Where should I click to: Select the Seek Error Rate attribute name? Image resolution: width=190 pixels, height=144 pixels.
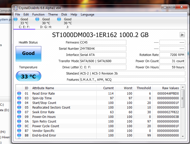click(43, 112)
